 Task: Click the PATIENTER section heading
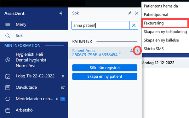[x=82, y=41]
